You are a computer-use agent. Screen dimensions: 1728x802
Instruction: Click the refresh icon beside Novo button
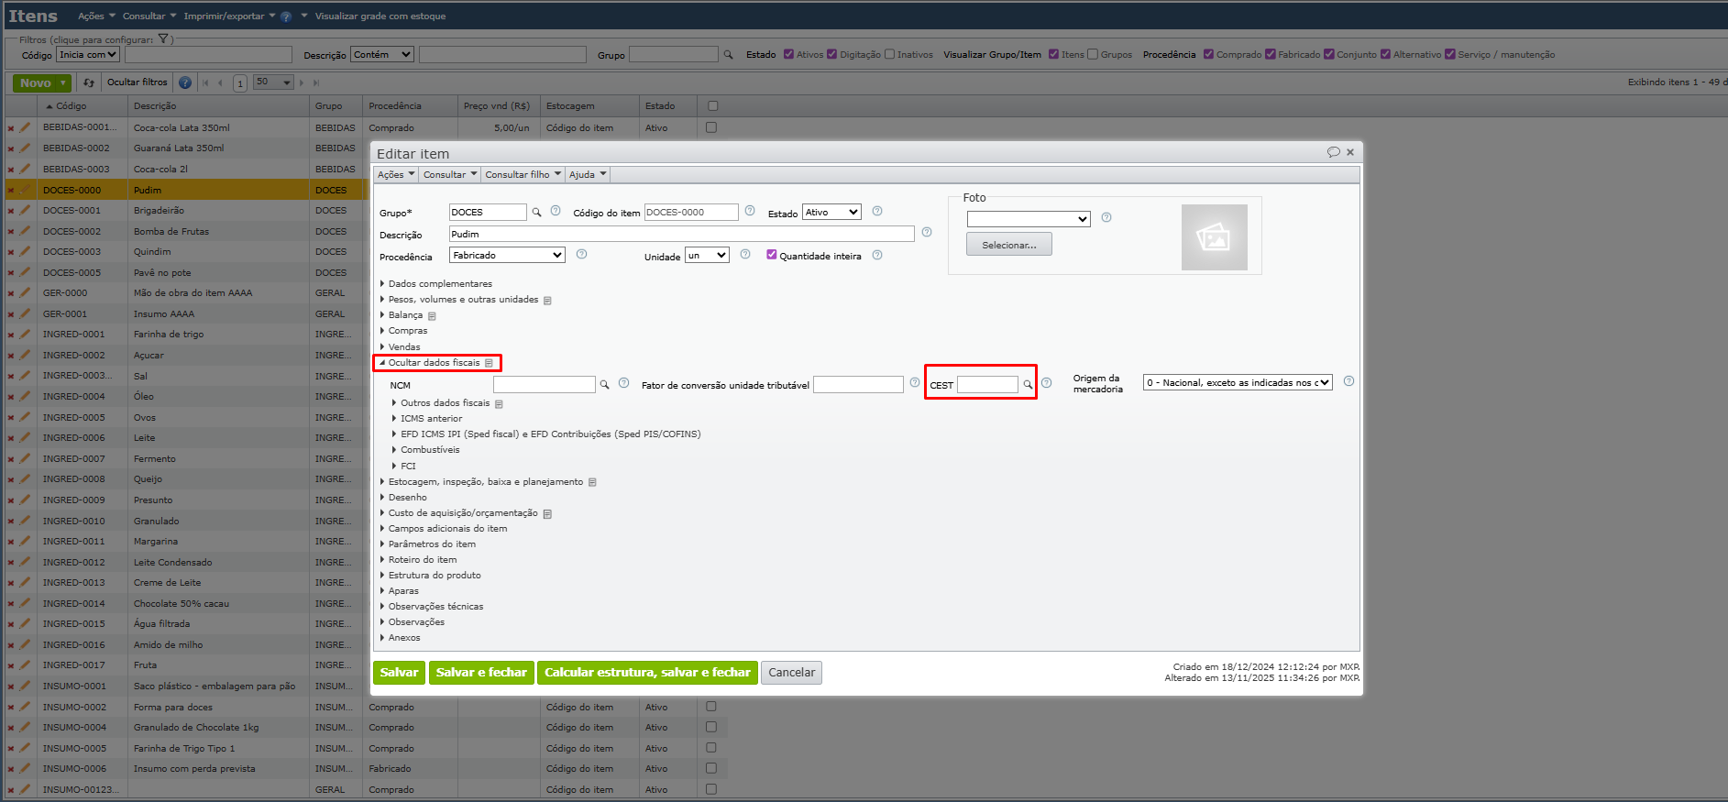[89, 82]
